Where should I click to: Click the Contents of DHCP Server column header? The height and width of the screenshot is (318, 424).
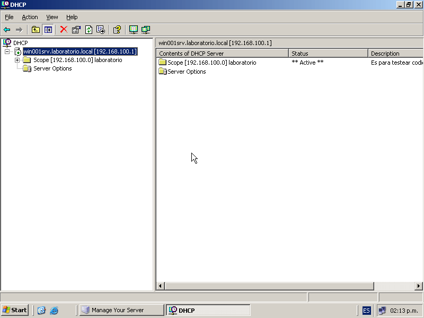coord(222,54)
